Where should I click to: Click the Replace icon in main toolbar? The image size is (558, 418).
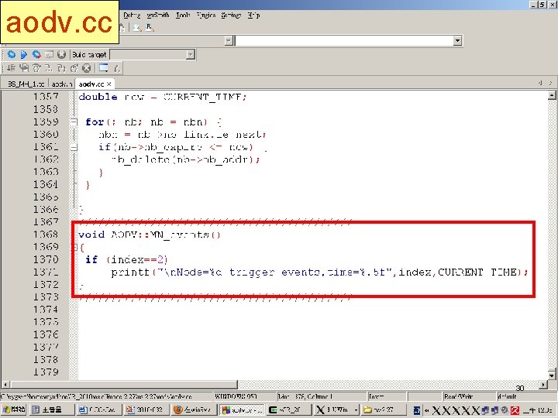[x=150, y=27]
